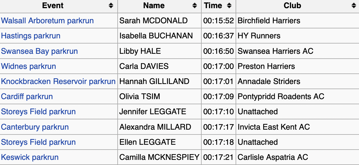Follow the Cardiff parkrun link
Screen dimensions: 359x165
pos(27,97)
